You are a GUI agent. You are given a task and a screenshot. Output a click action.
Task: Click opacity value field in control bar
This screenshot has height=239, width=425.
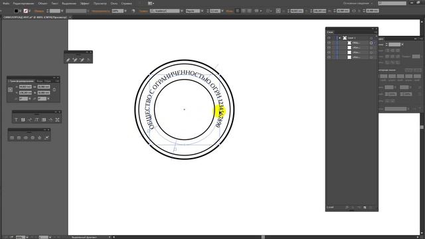(118, 11)
